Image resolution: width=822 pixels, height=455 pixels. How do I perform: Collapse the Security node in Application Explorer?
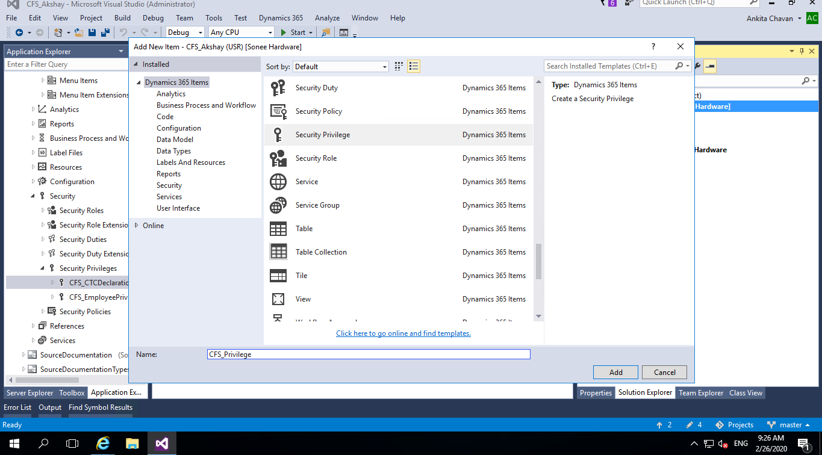pyautogui.click(x=34, y=196)
